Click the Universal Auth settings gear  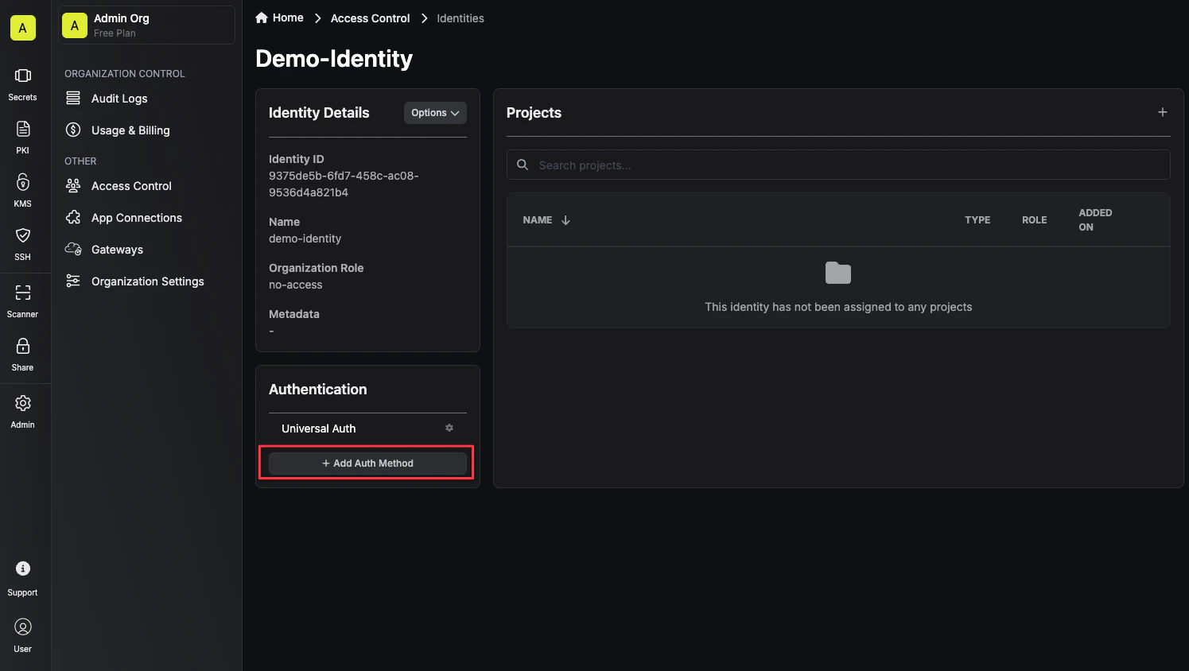[x=449, y=428]
